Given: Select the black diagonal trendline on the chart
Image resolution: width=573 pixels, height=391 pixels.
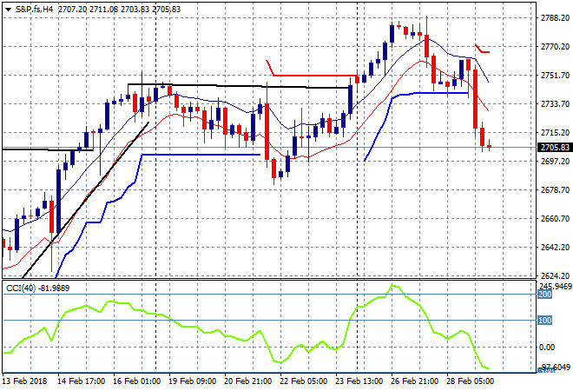Looking at the screenshot, I should (x=86, y=200).
